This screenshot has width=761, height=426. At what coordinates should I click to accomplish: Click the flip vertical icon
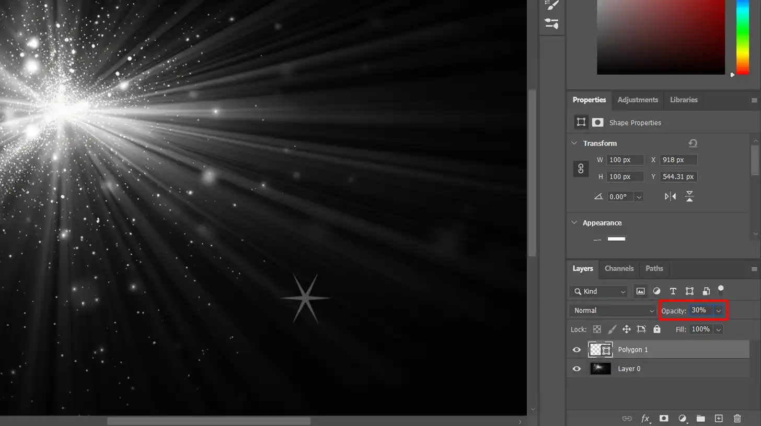pyautogui.click(x=689, y=196)
